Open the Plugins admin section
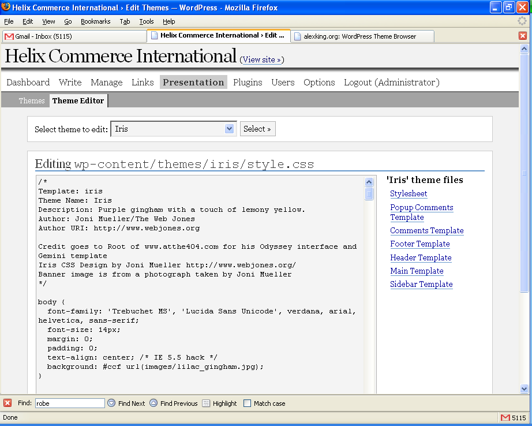532x426 pixels. 248,82
